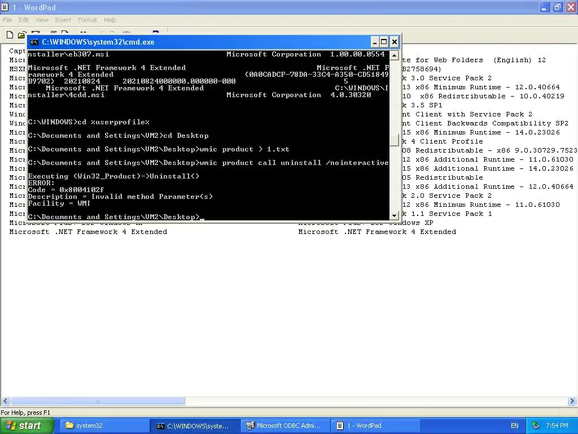Click the EN language indicator

coord(515,426)
